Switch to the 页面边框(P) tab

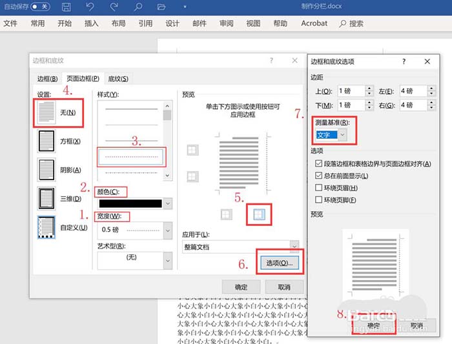point(83,78)
